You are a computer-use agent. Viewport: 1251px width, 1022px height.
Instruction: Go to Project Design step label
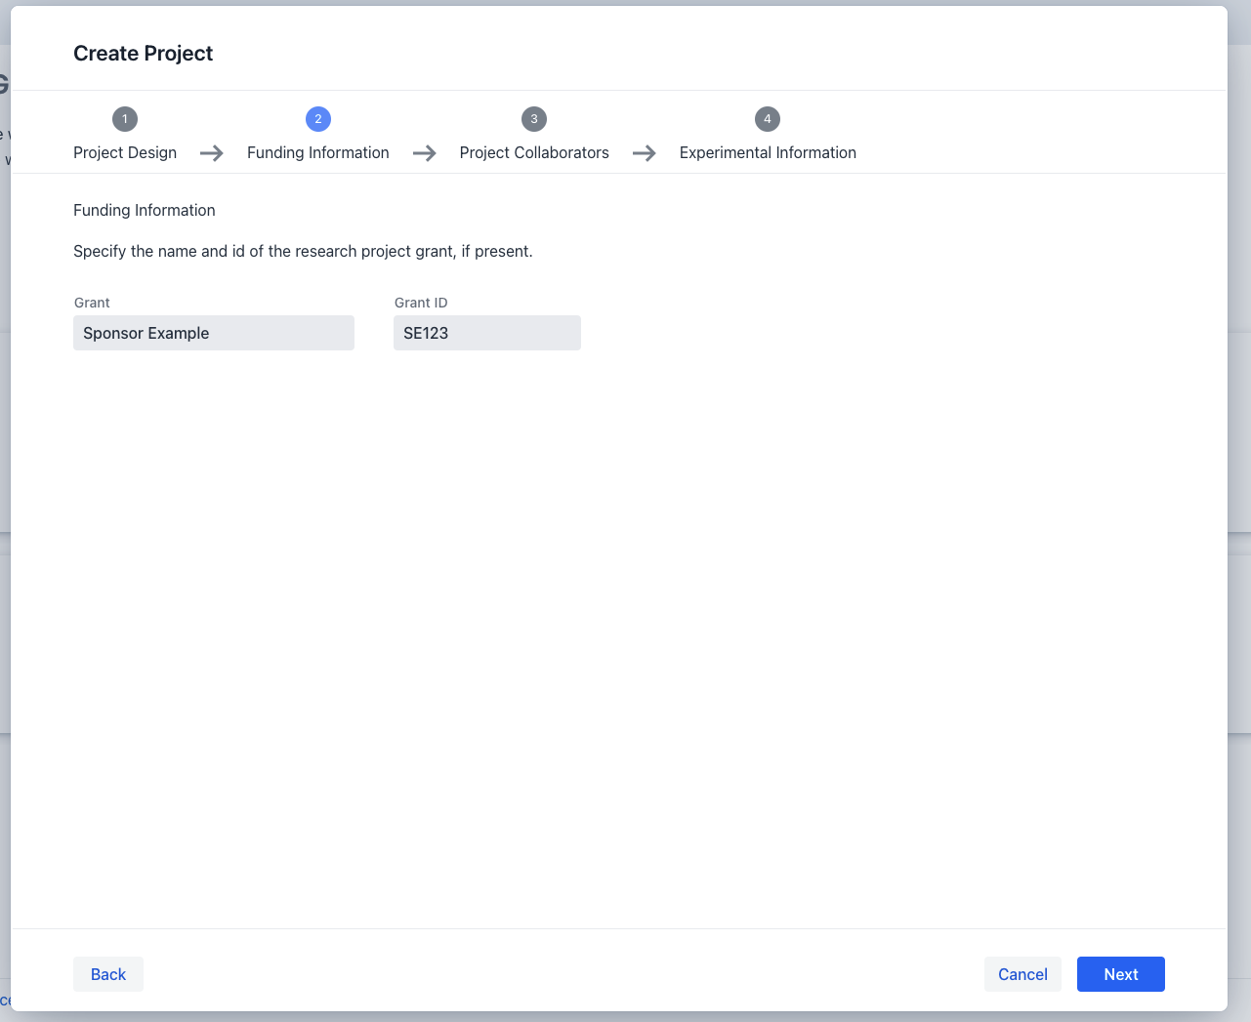coord(125,152)
